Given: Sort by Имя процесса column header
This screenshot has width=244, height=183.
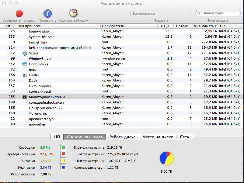Looking at the screenshot, I should [58, 26].
